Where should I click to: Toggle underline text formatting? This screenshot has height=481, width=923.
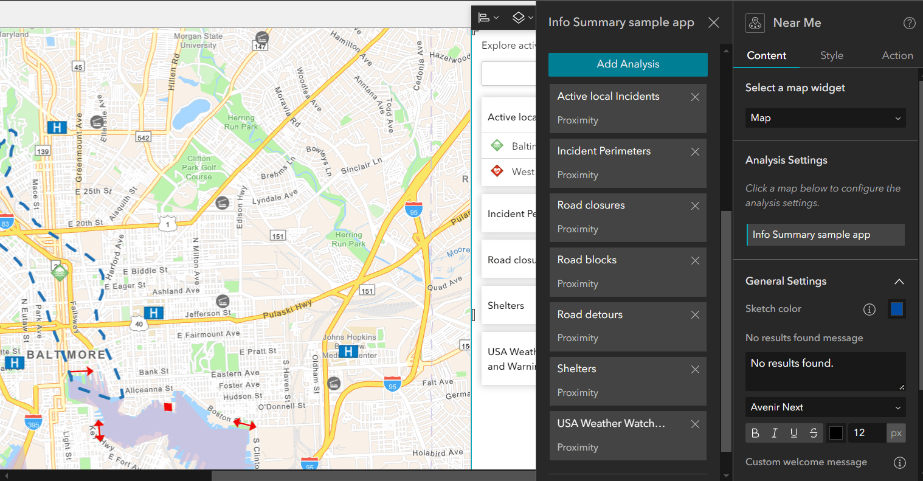pyautogui.click(x=794, y=433)
